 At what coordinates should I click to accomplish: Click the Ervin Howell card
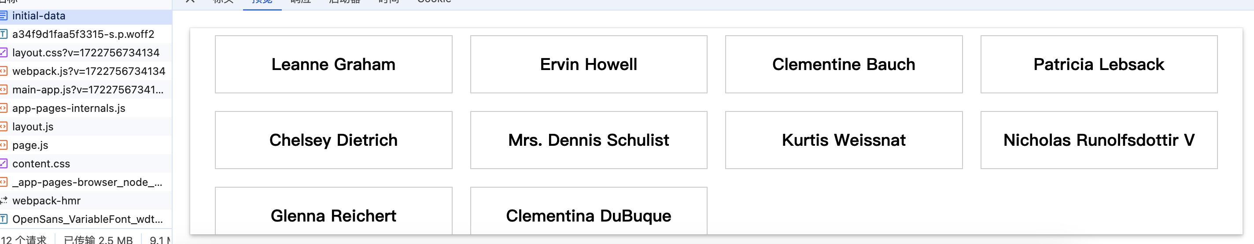point(589,64)
